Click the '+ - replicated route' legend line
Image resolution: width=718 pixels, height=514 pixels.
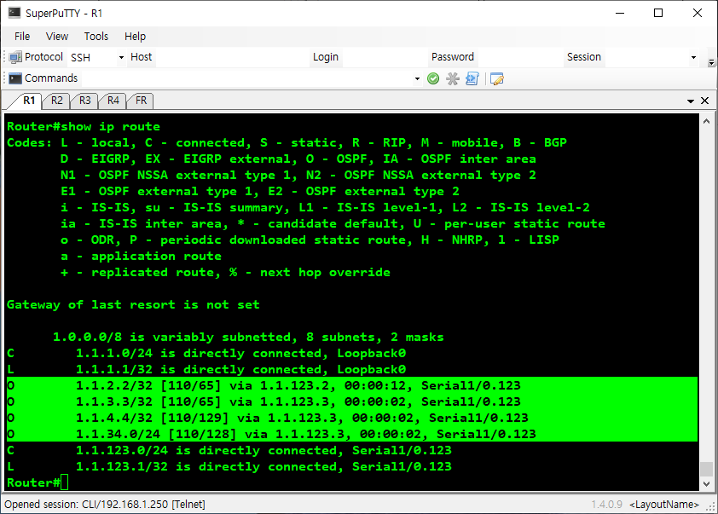(x=225, y=272)
